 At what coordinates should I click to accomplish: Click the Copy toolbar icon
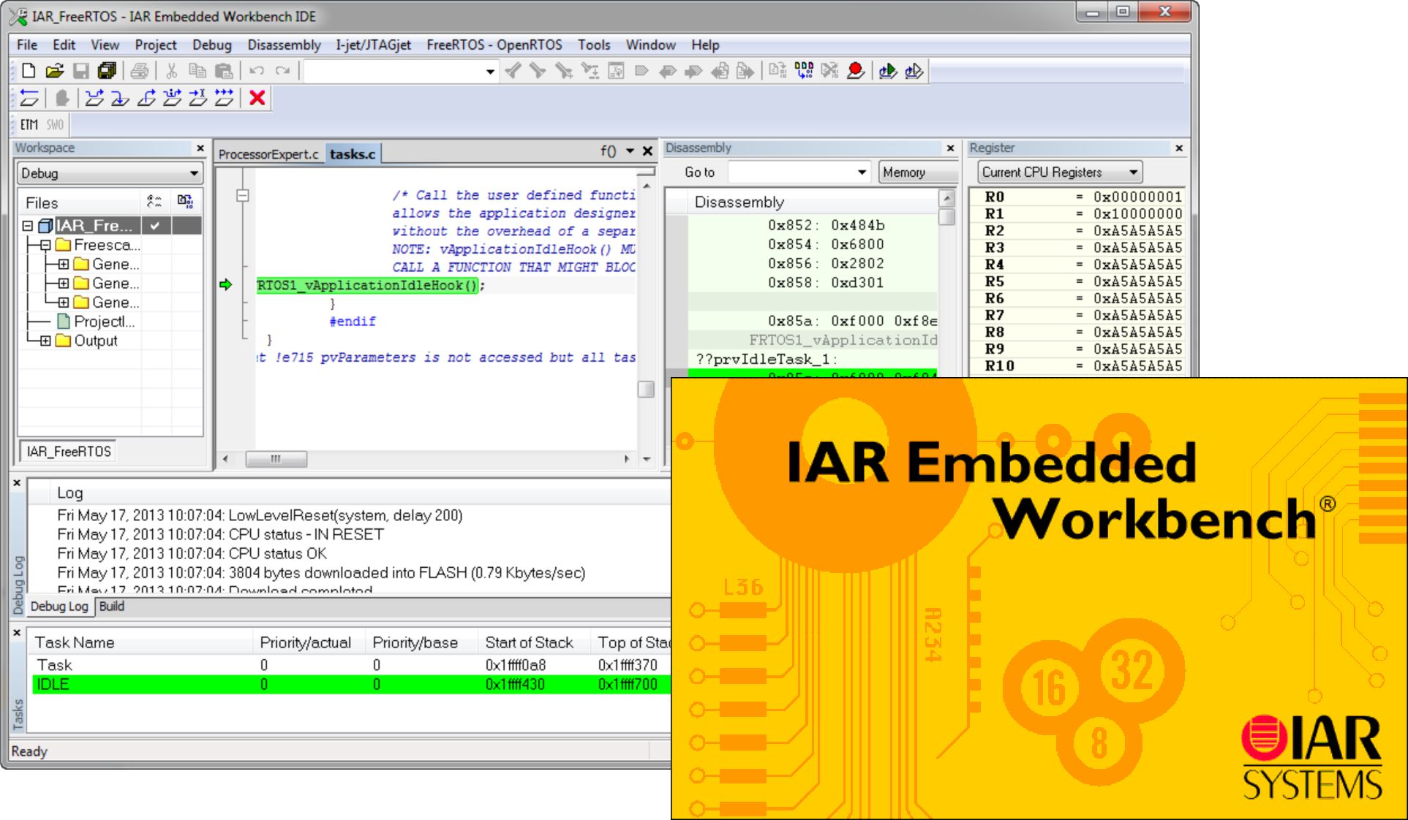pos(197,71)
